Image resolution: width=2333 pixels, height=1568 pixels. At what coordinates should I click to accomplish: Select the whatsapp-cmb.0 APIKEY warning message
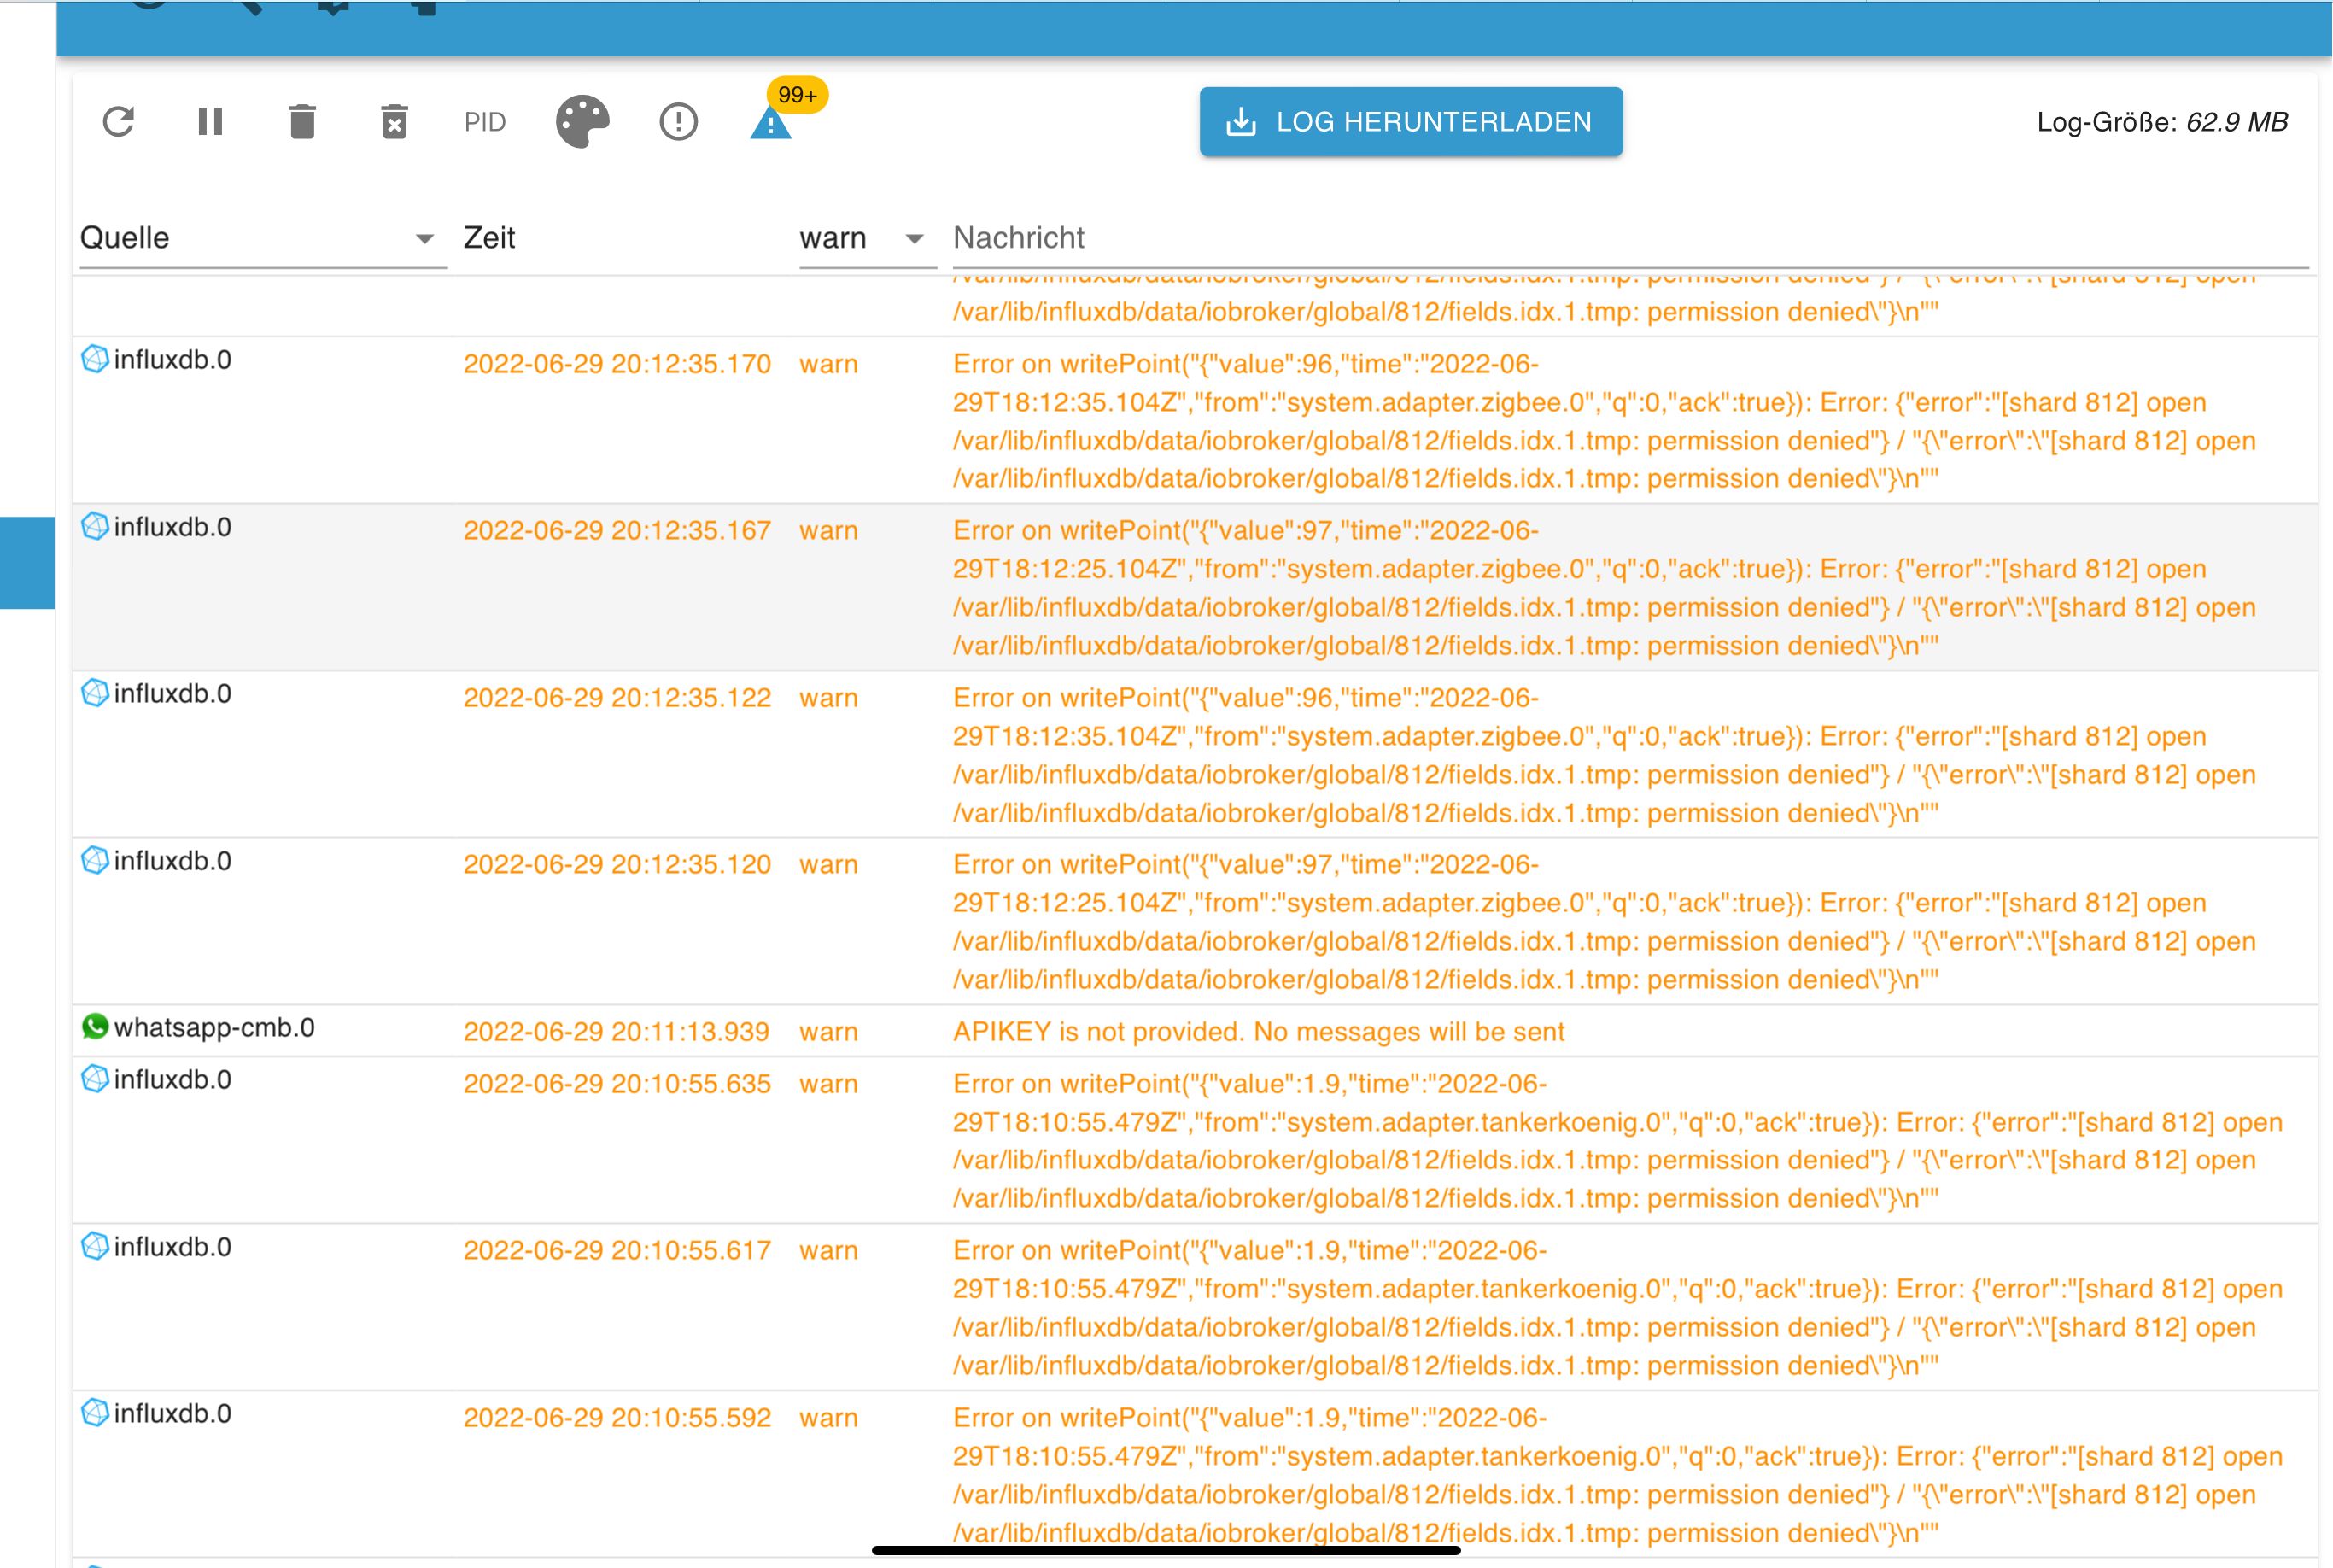[x=1258, y=1032]
